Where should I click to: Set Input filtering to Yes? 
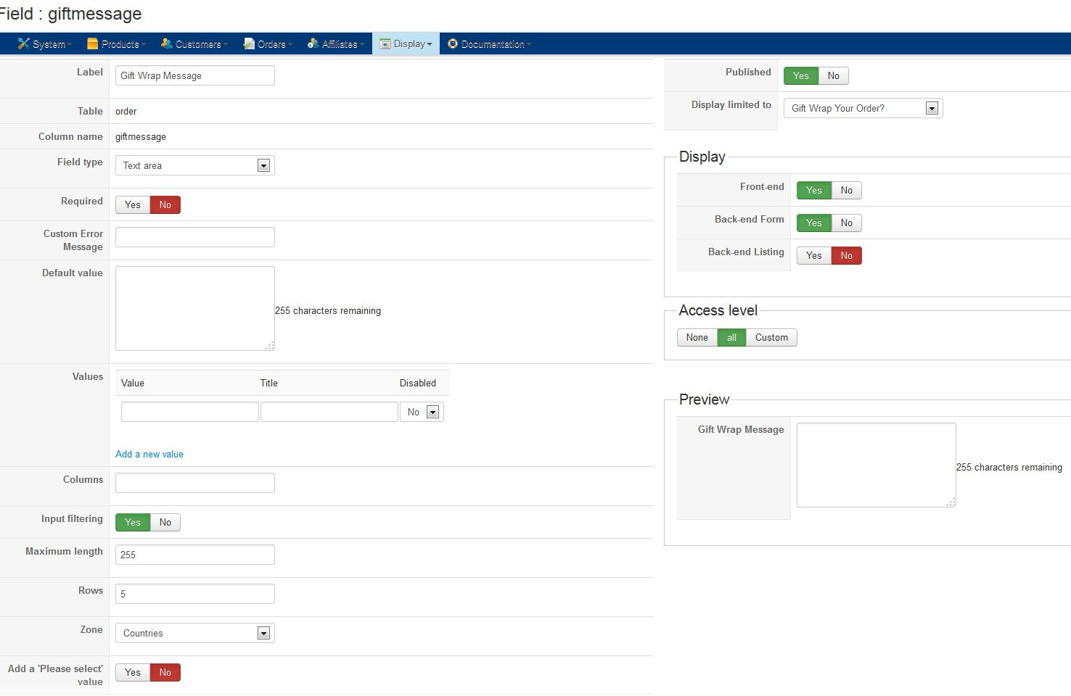[x=133, y=523]
